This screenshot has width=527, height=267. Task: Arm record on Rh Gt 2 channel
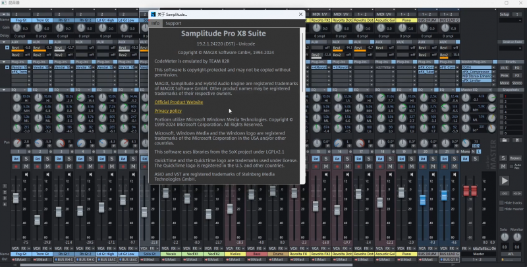pos(80,166)
